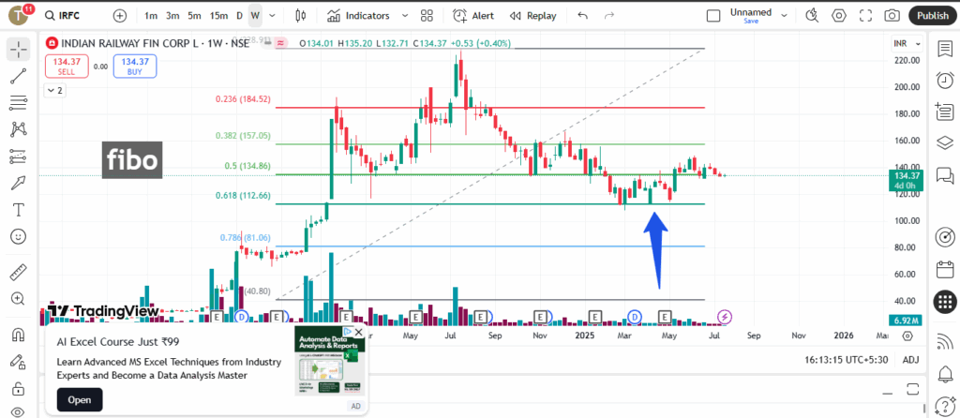Expand the collapsed indicator legend (2)
960x418 pixels.
(55, 91)
